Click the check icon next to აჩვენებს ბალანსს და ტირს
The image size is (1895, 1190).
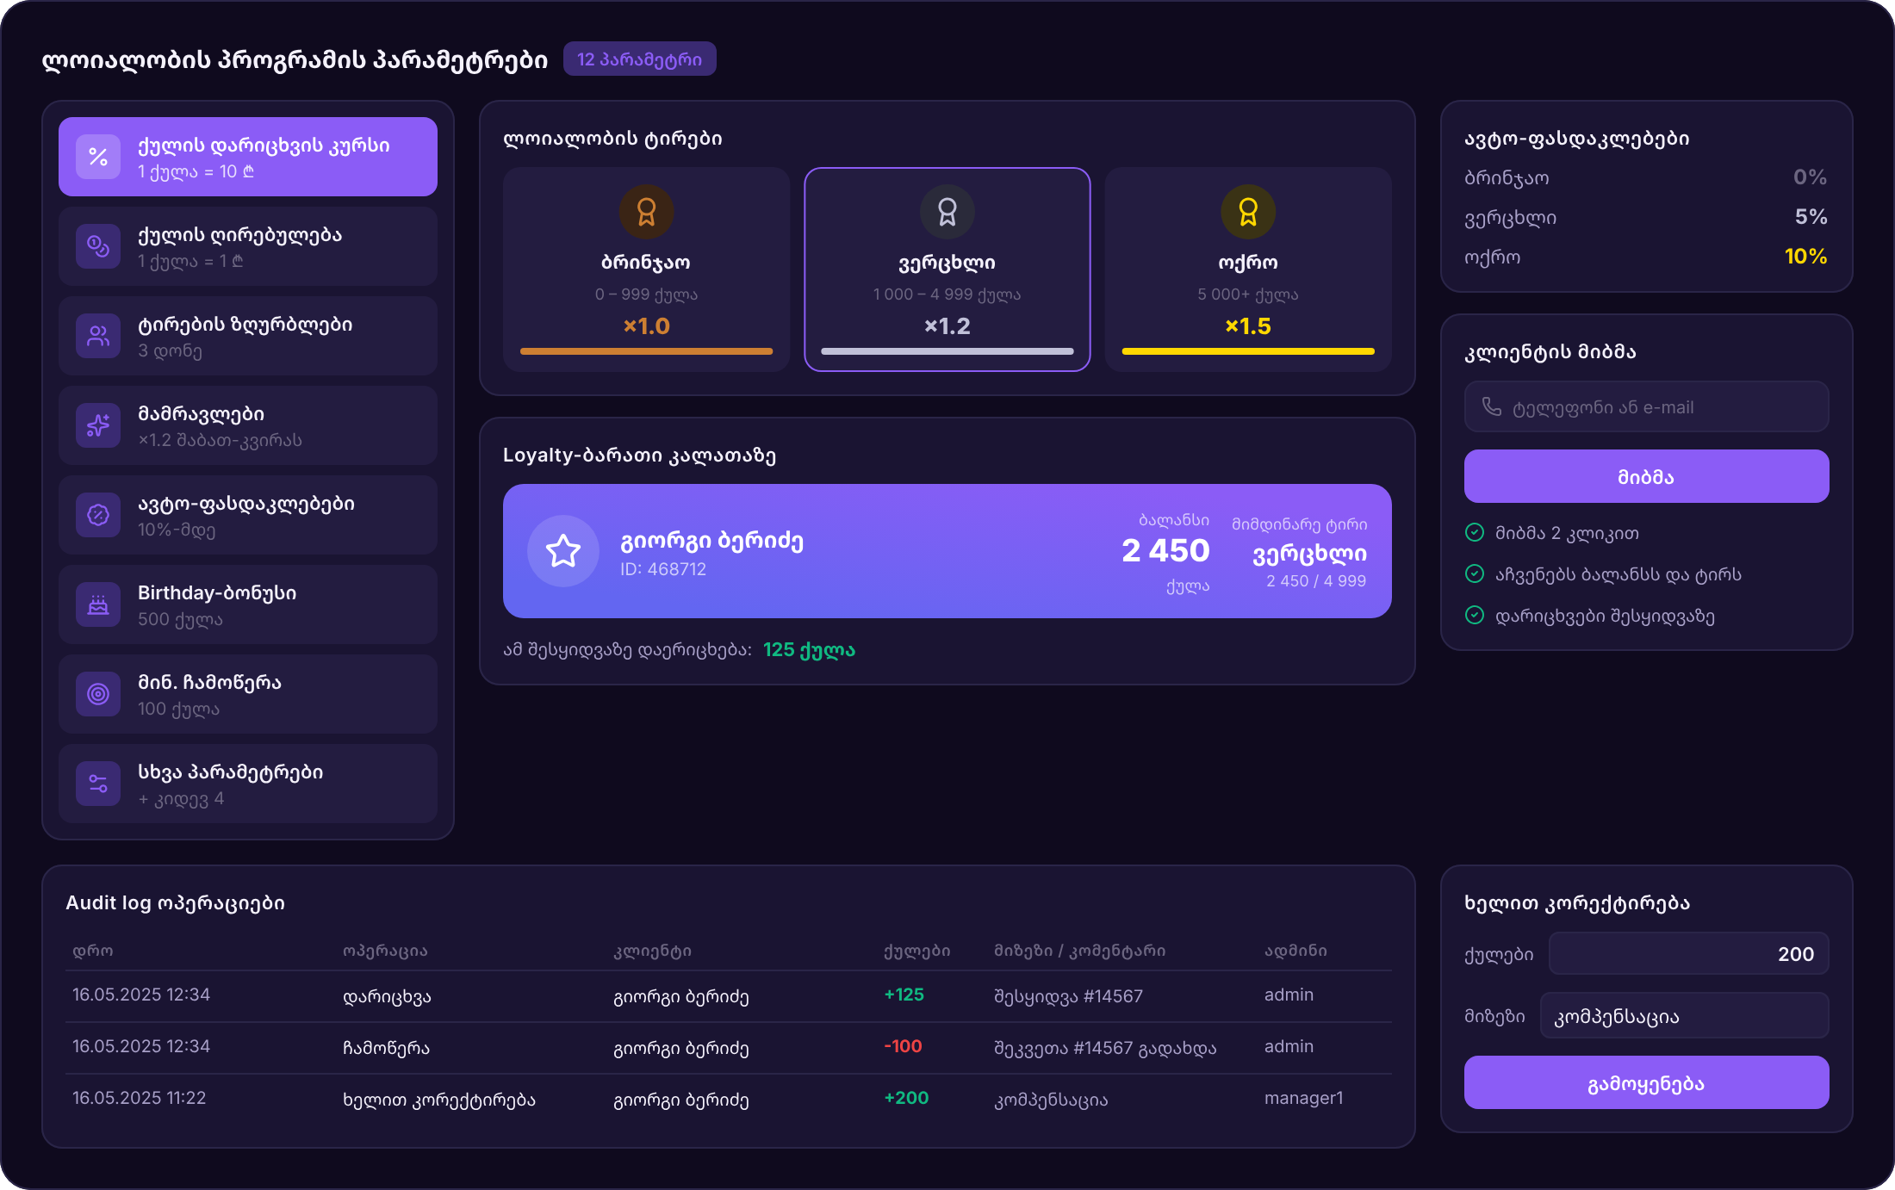tap(1475, 573)
